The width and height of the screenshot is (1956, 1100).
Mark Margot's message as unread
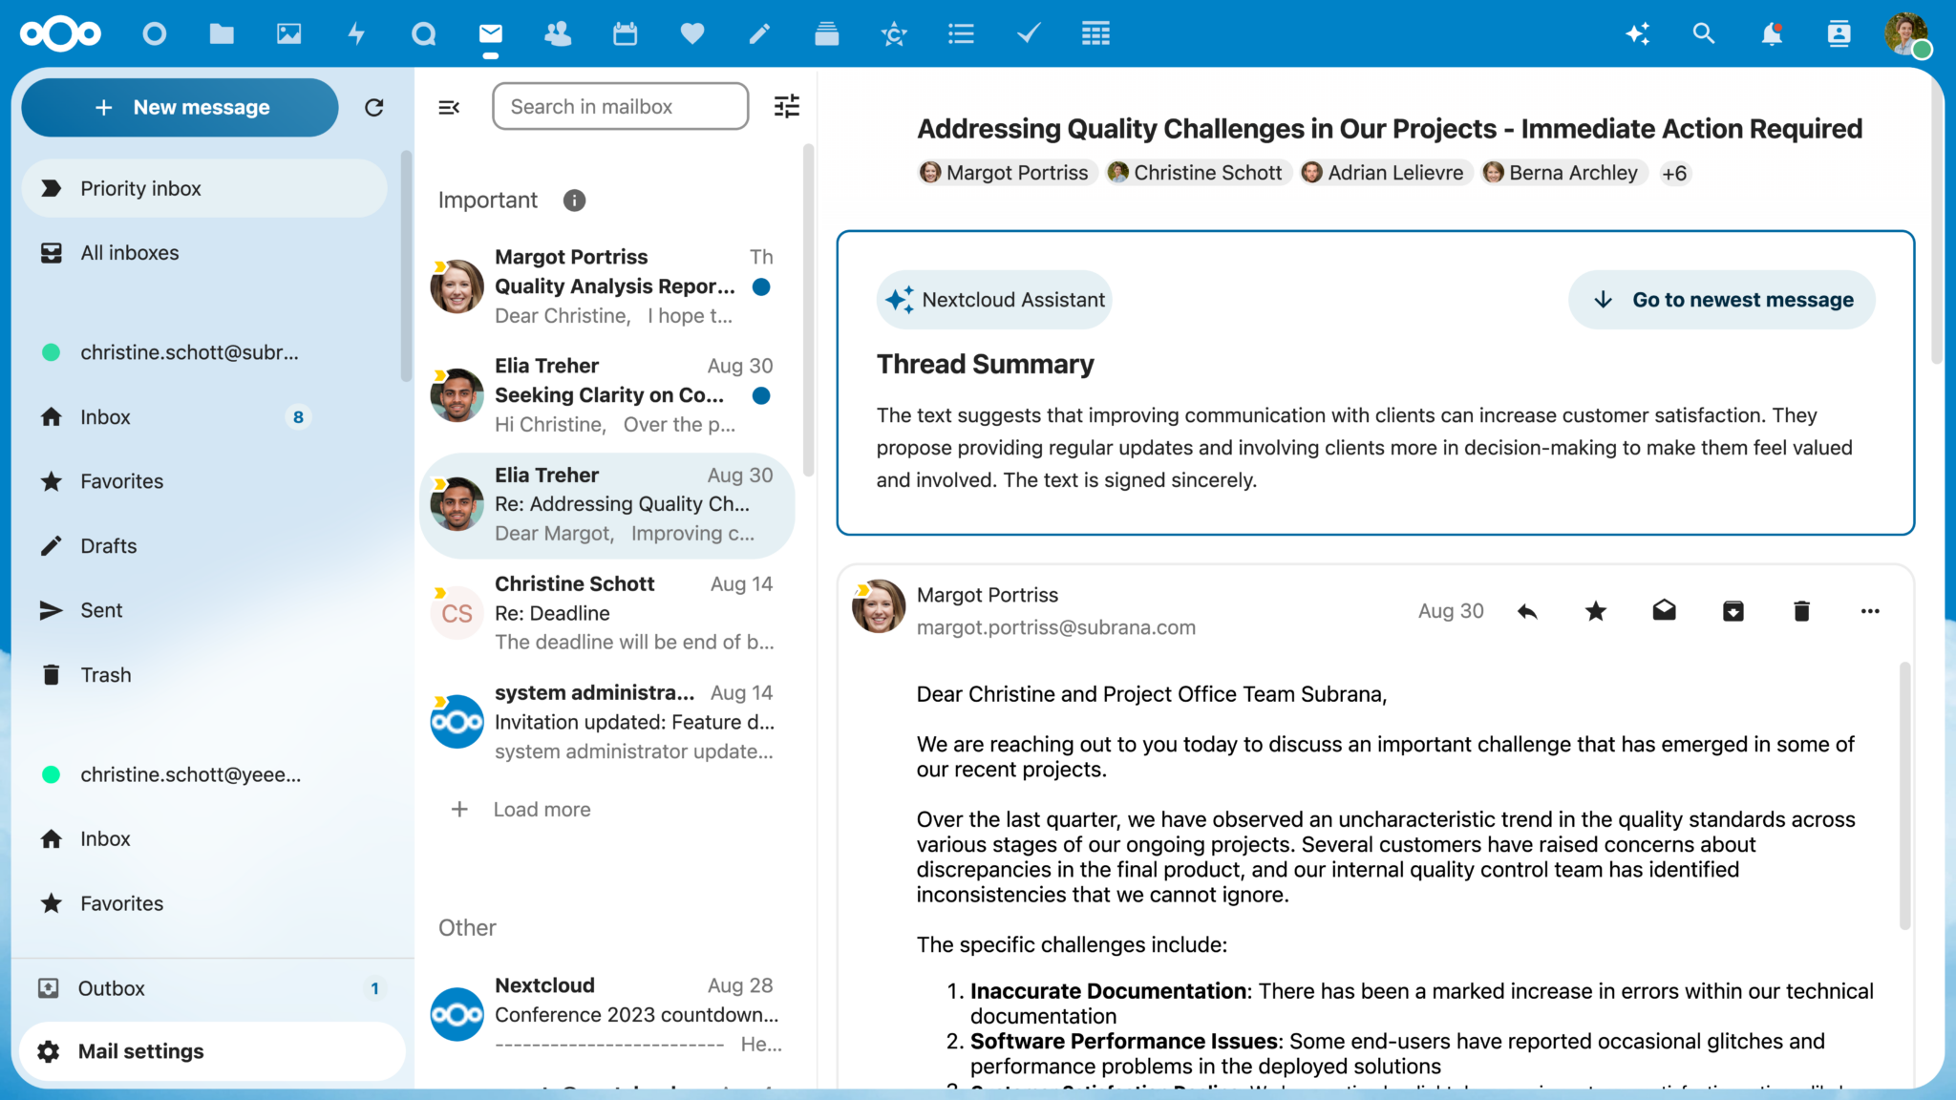[x=1663, y=610]
